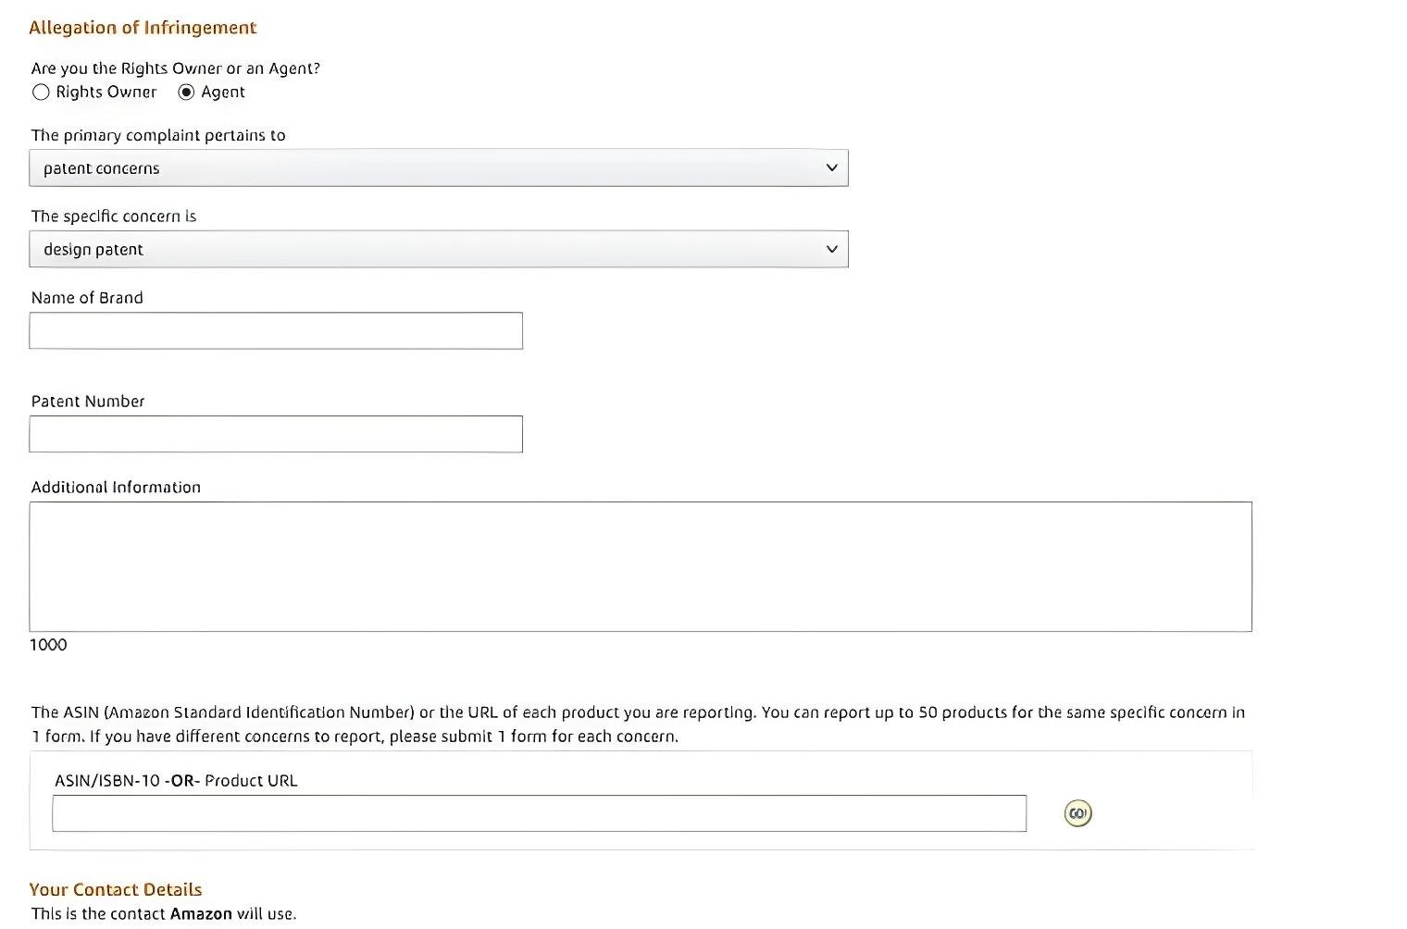
Task: Click the Patent Number label
Action: point(88,402)
